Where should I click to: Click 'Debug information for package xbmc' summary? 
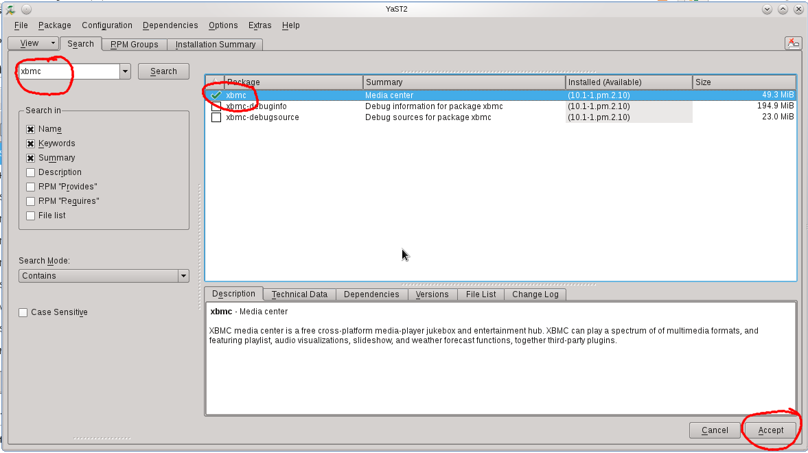(434, 106)
